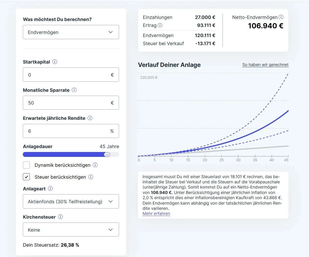This screenshot has width=309, height=257.
Task: Click info icon next to Dynamik berücksichtigen
Action: coord(95,165)
